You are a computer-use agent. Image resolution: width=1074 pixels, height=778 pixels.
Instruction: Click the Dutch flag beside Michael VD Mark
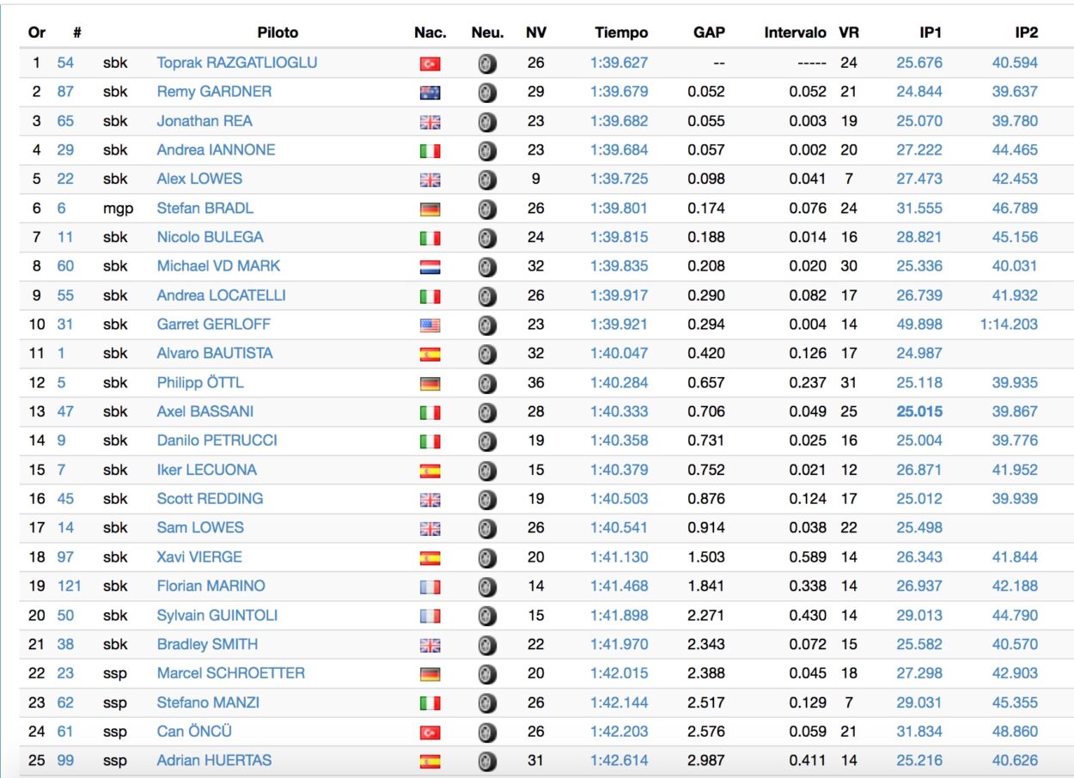tap(430, 267)
